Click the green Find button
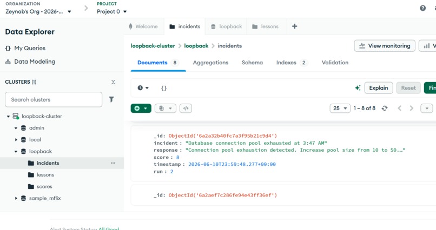The height and width of the screenshot is (230, 436). point(430,88)
